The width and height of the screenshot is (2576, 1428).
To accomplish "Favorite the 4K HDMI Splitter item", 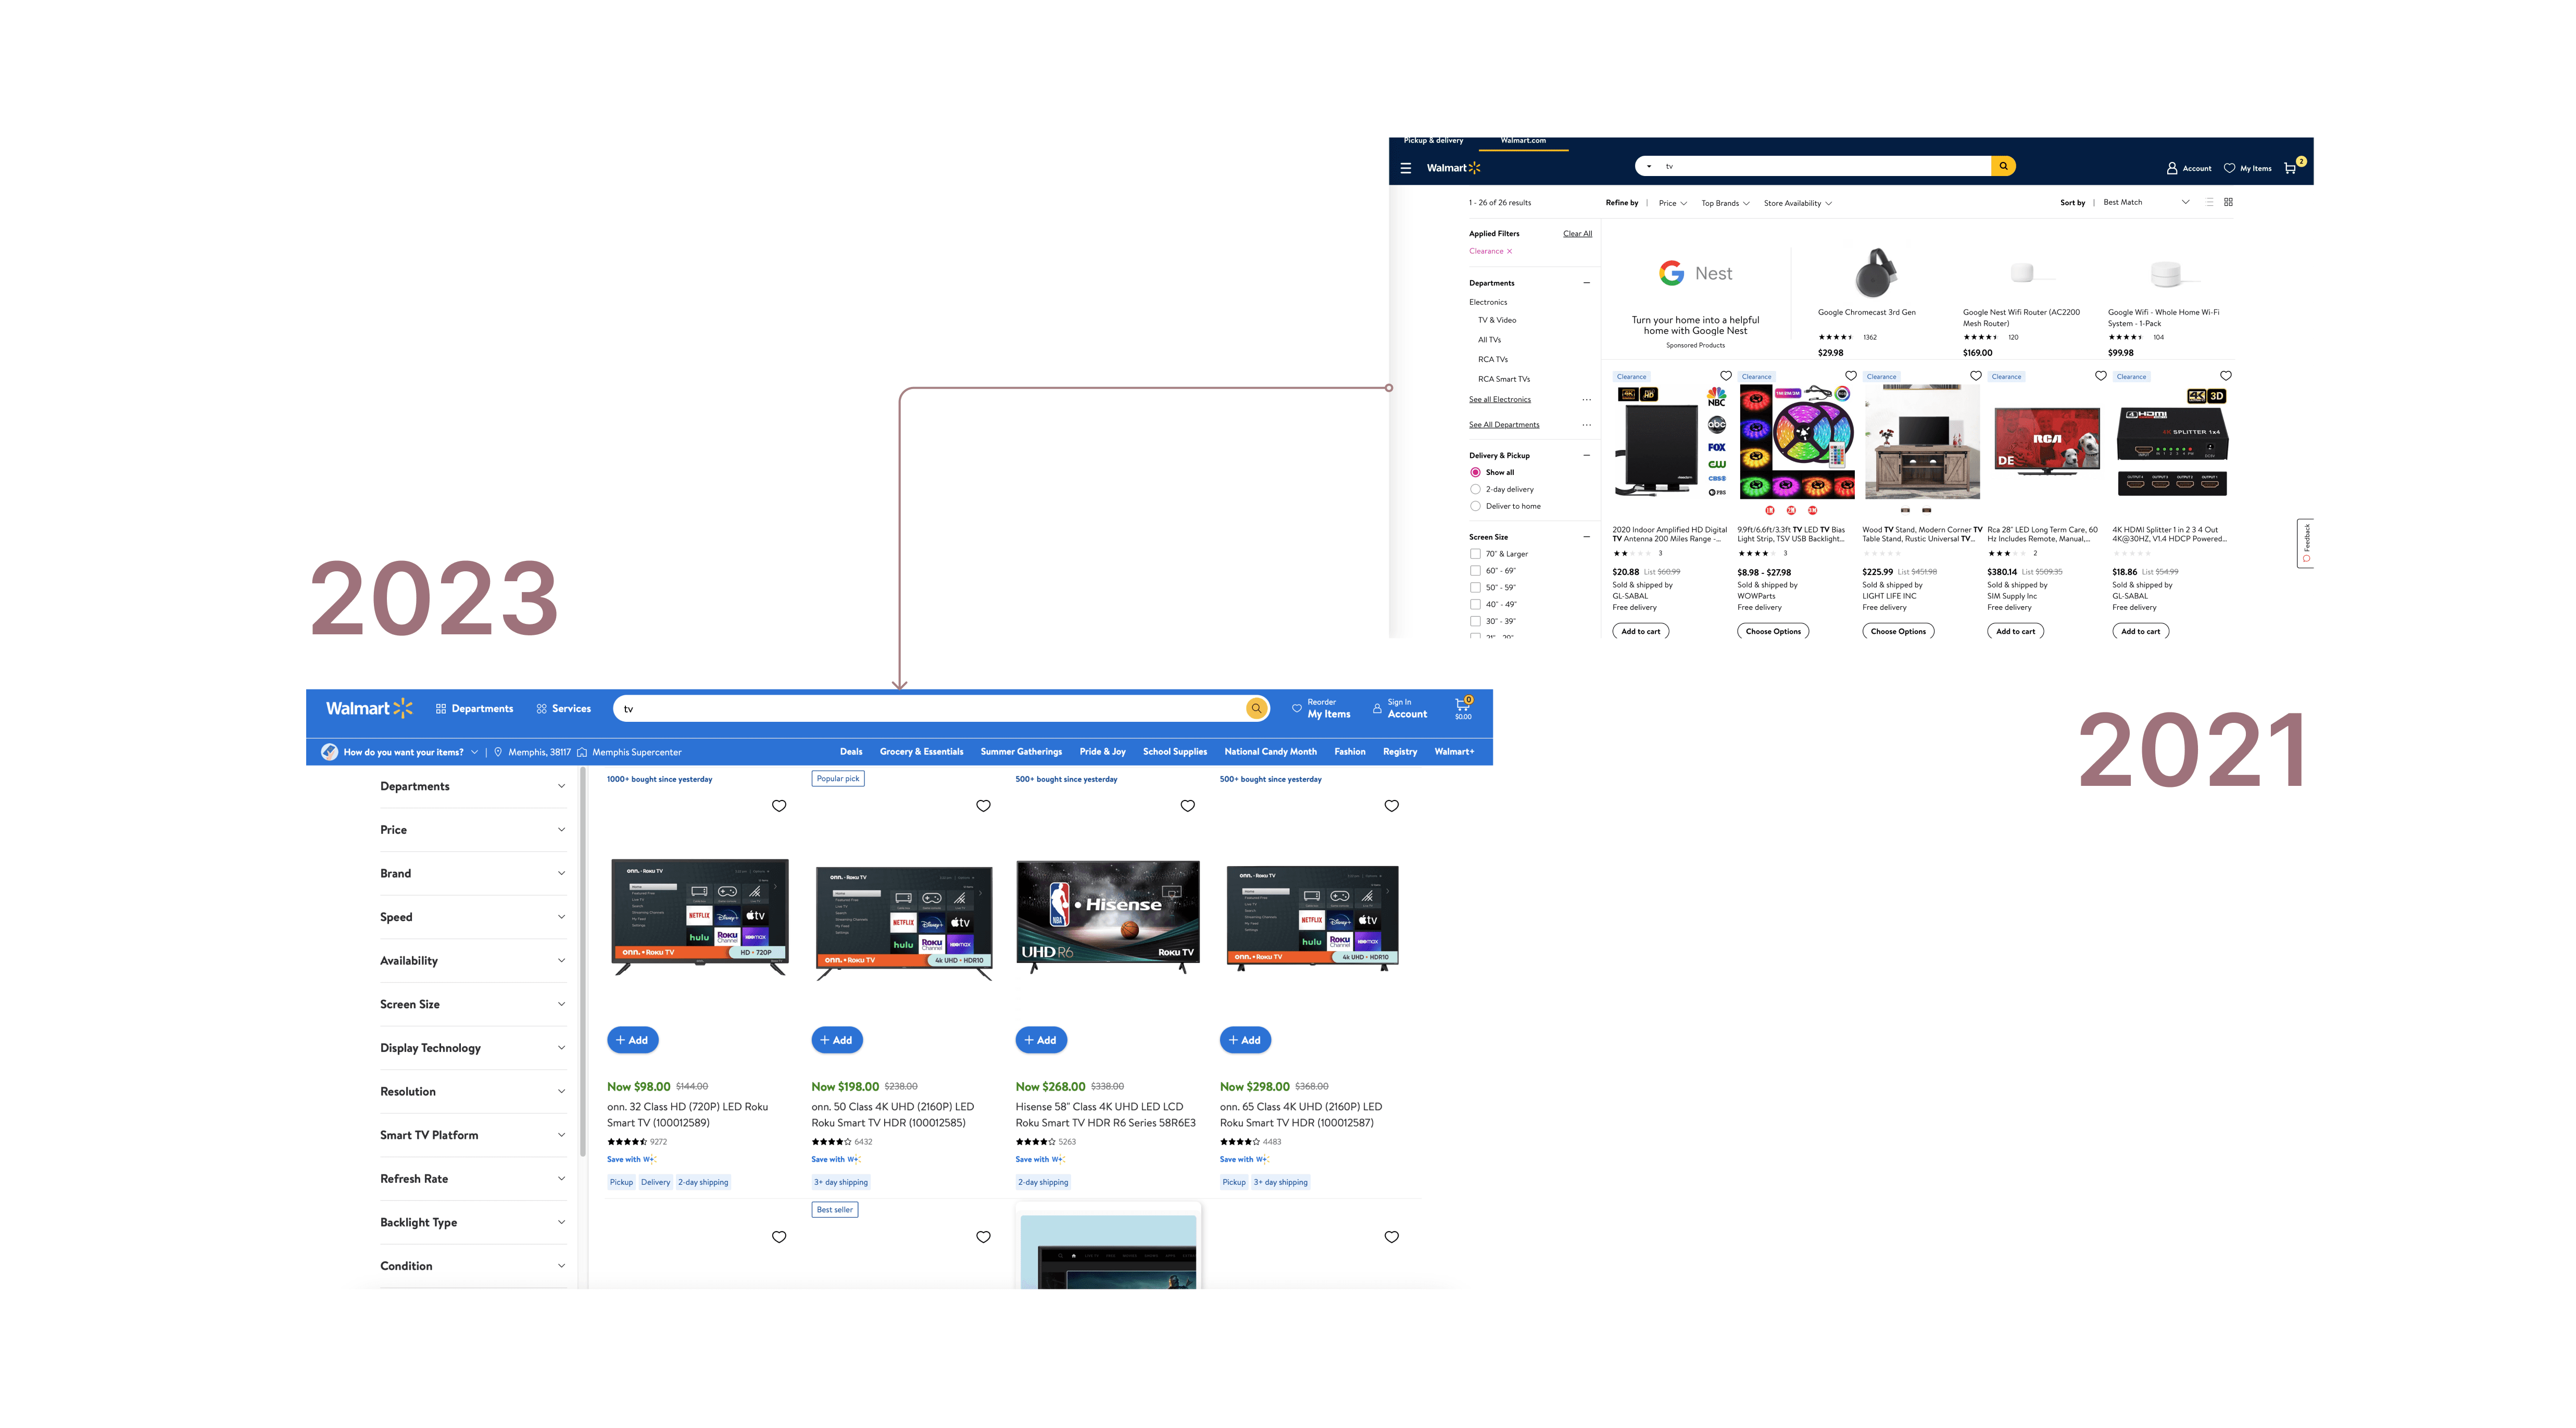I will pyautogui.click(x=2225, y=376).
